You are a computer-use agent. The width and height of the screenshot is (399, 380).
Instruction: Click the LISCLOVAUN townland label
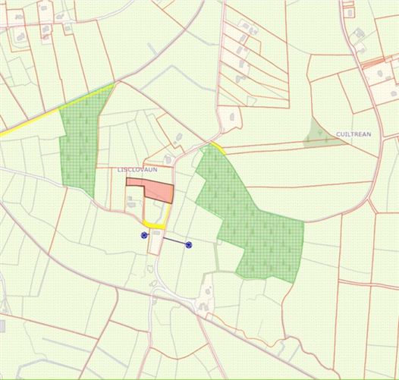point(137,170)
